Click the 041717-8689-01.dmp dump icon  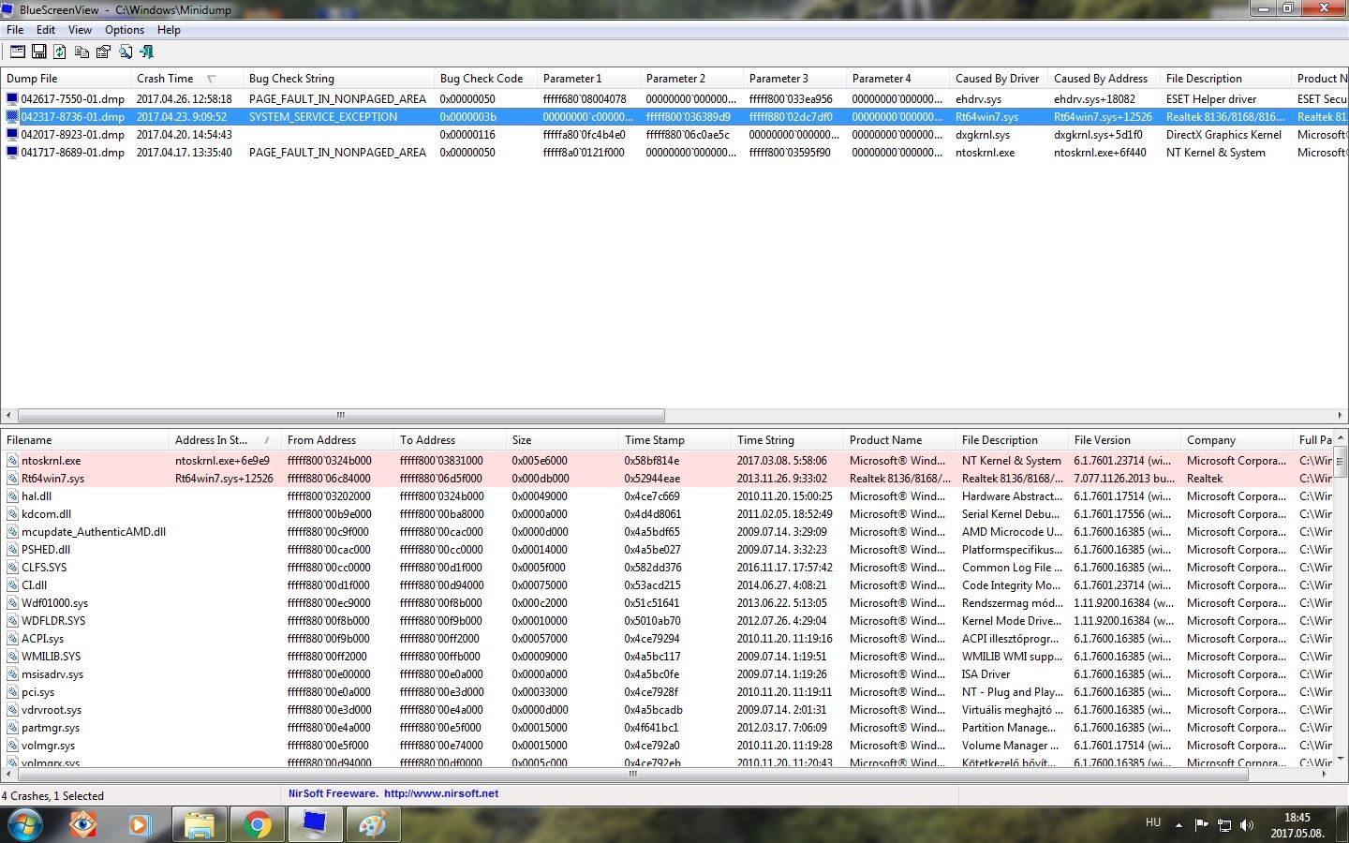point(12,152)
